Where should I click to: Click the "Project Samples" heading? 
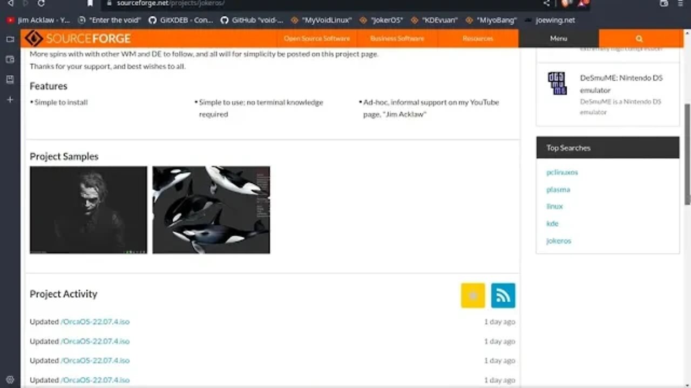tap(64, 157)
